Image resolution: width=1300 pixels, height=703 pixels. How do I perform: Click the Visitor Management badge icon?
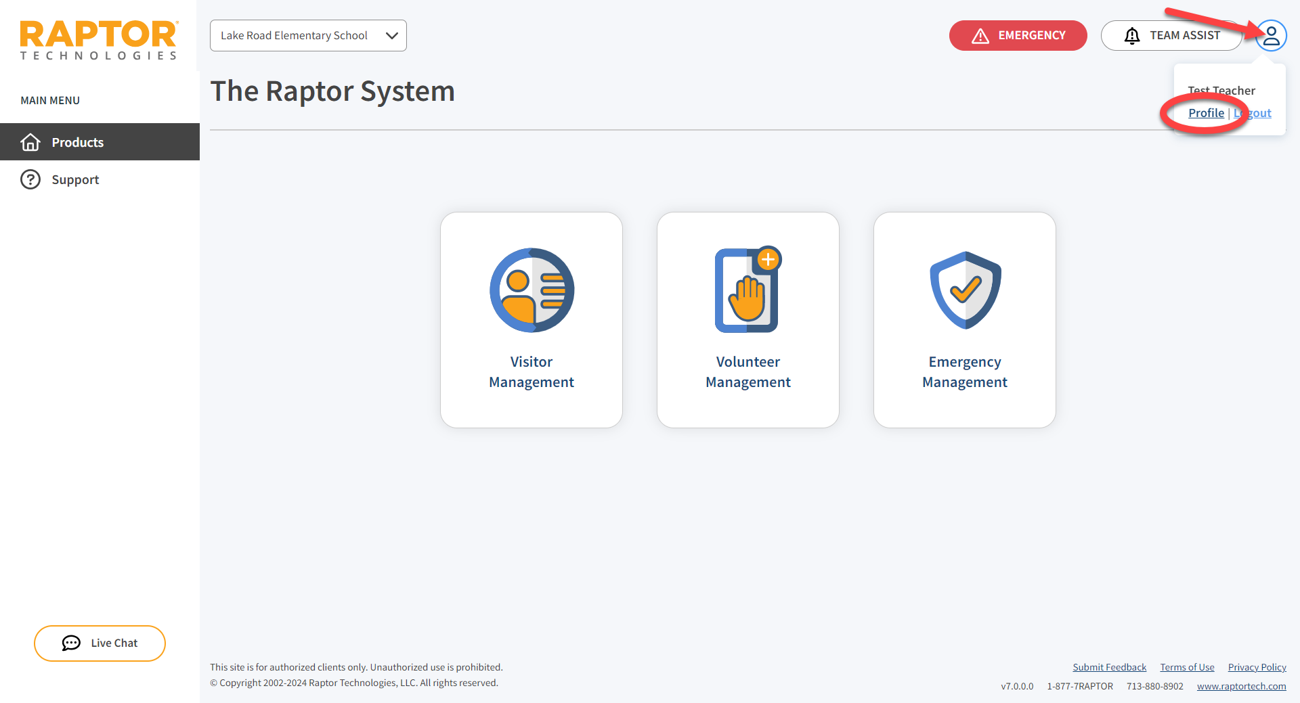click(532, 290)
